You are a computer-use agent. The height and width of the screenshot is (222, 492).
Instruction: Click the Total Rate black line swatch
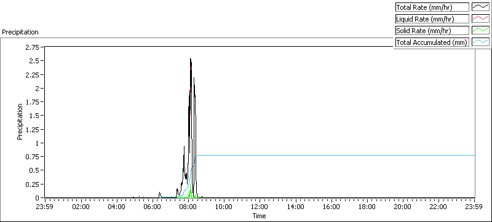480,7
